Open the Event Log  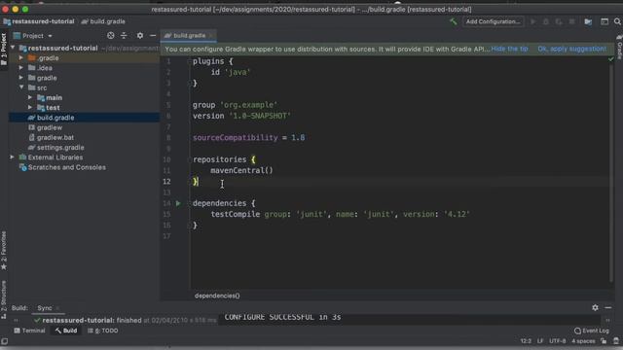click(591, 331)
